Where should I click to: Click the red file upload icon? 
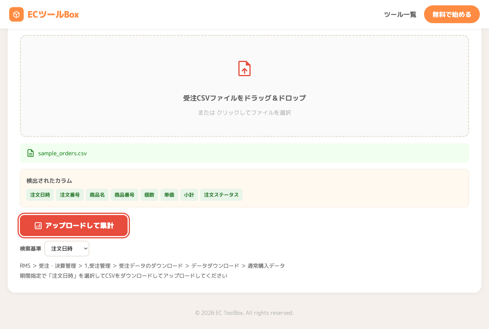point(244,68)
